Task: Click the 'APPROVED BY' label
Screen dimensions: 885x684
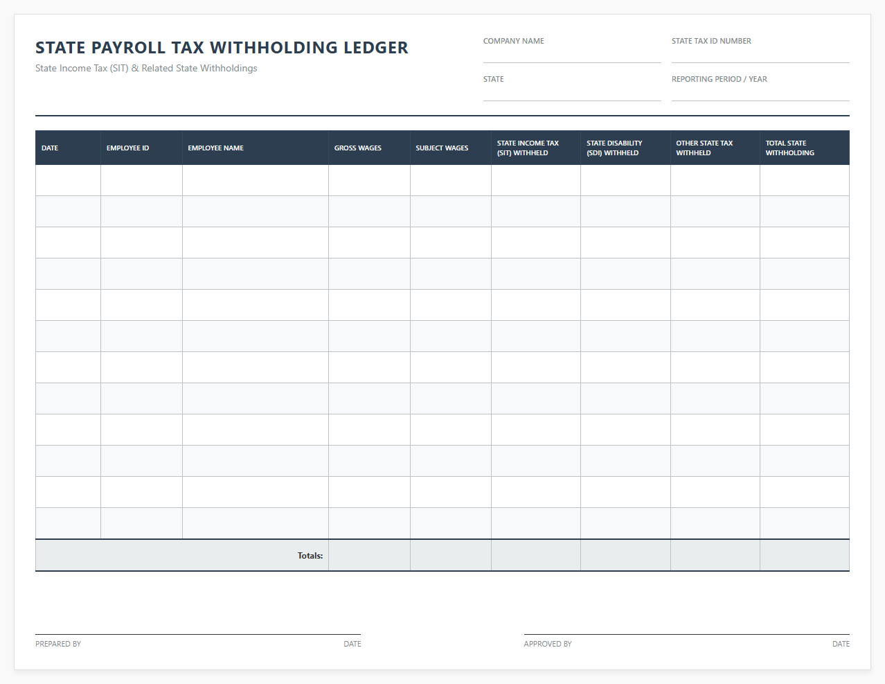Action: 548,644
